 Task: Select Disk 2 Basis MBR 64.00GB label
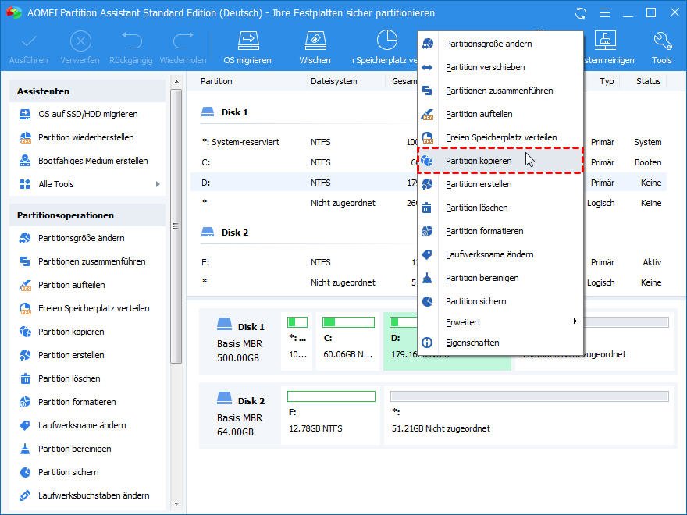click(x=240, y=416)
